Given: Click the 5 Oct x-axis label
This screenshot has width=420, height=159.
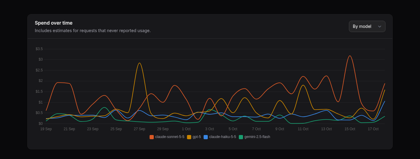Looking at the screenshot, I should (233, 129).
